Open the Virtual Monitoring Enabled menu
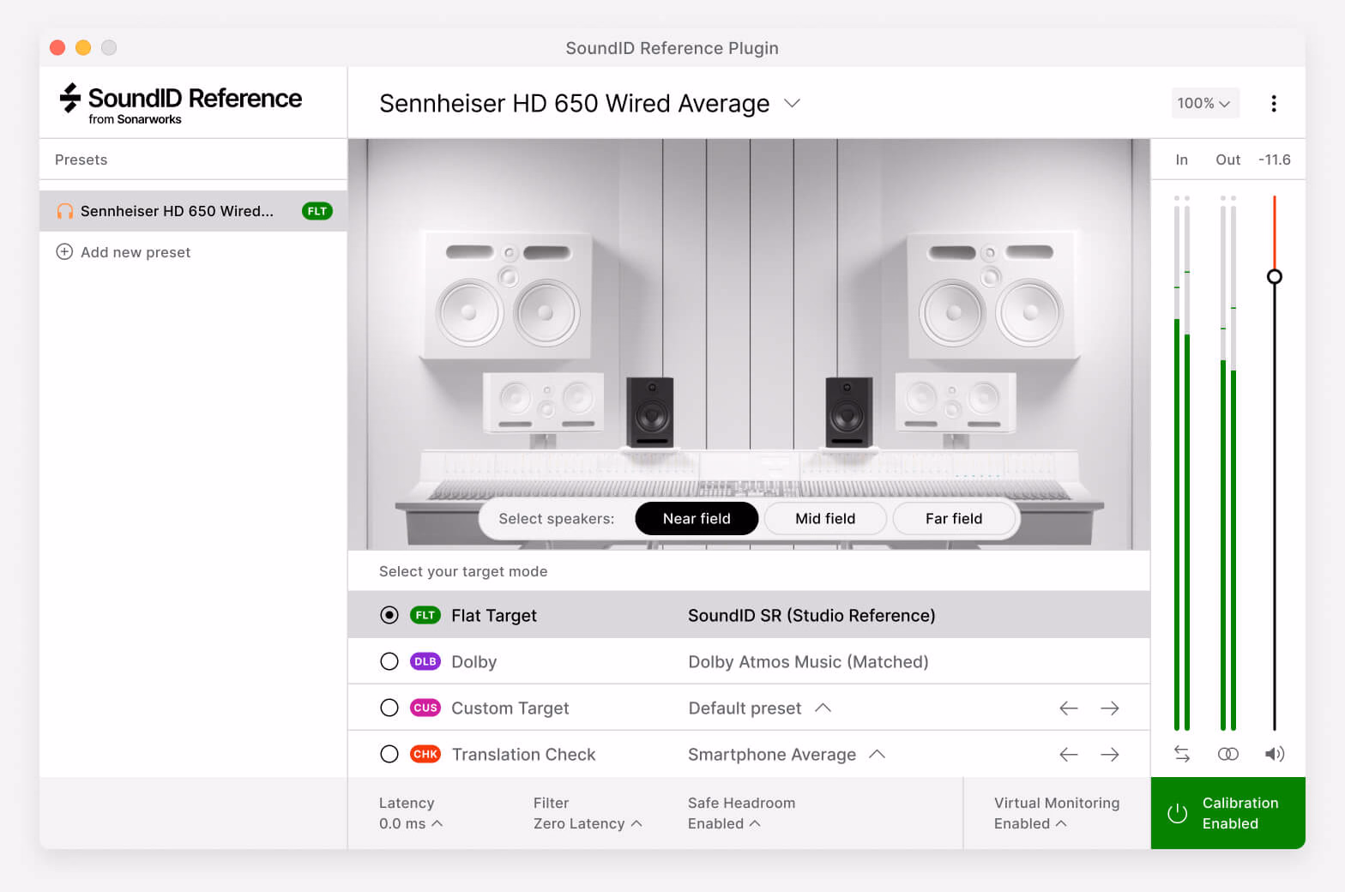This screenshot has height=892, width=1345. pos(1030,823)
